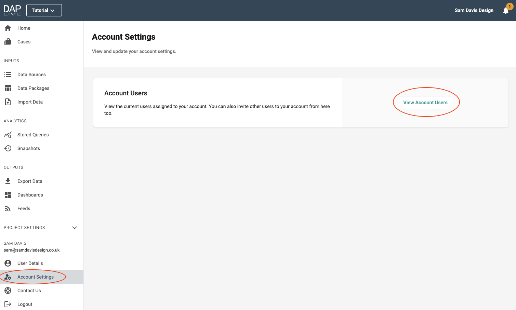Click the Home house icon
516x310 pixels.
(x=8, y=28)
